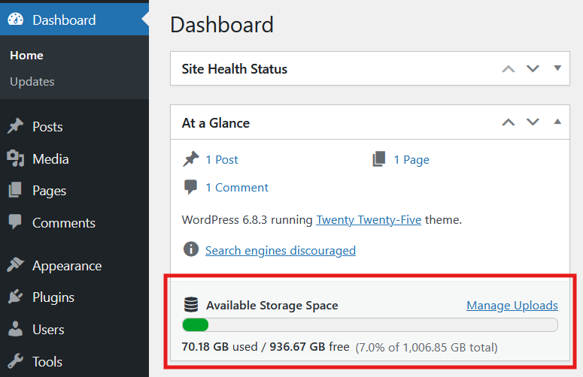Move Site Health Status panel down
Image resolution: width=583 pixels, height=377 pixels.
(533, 69)
